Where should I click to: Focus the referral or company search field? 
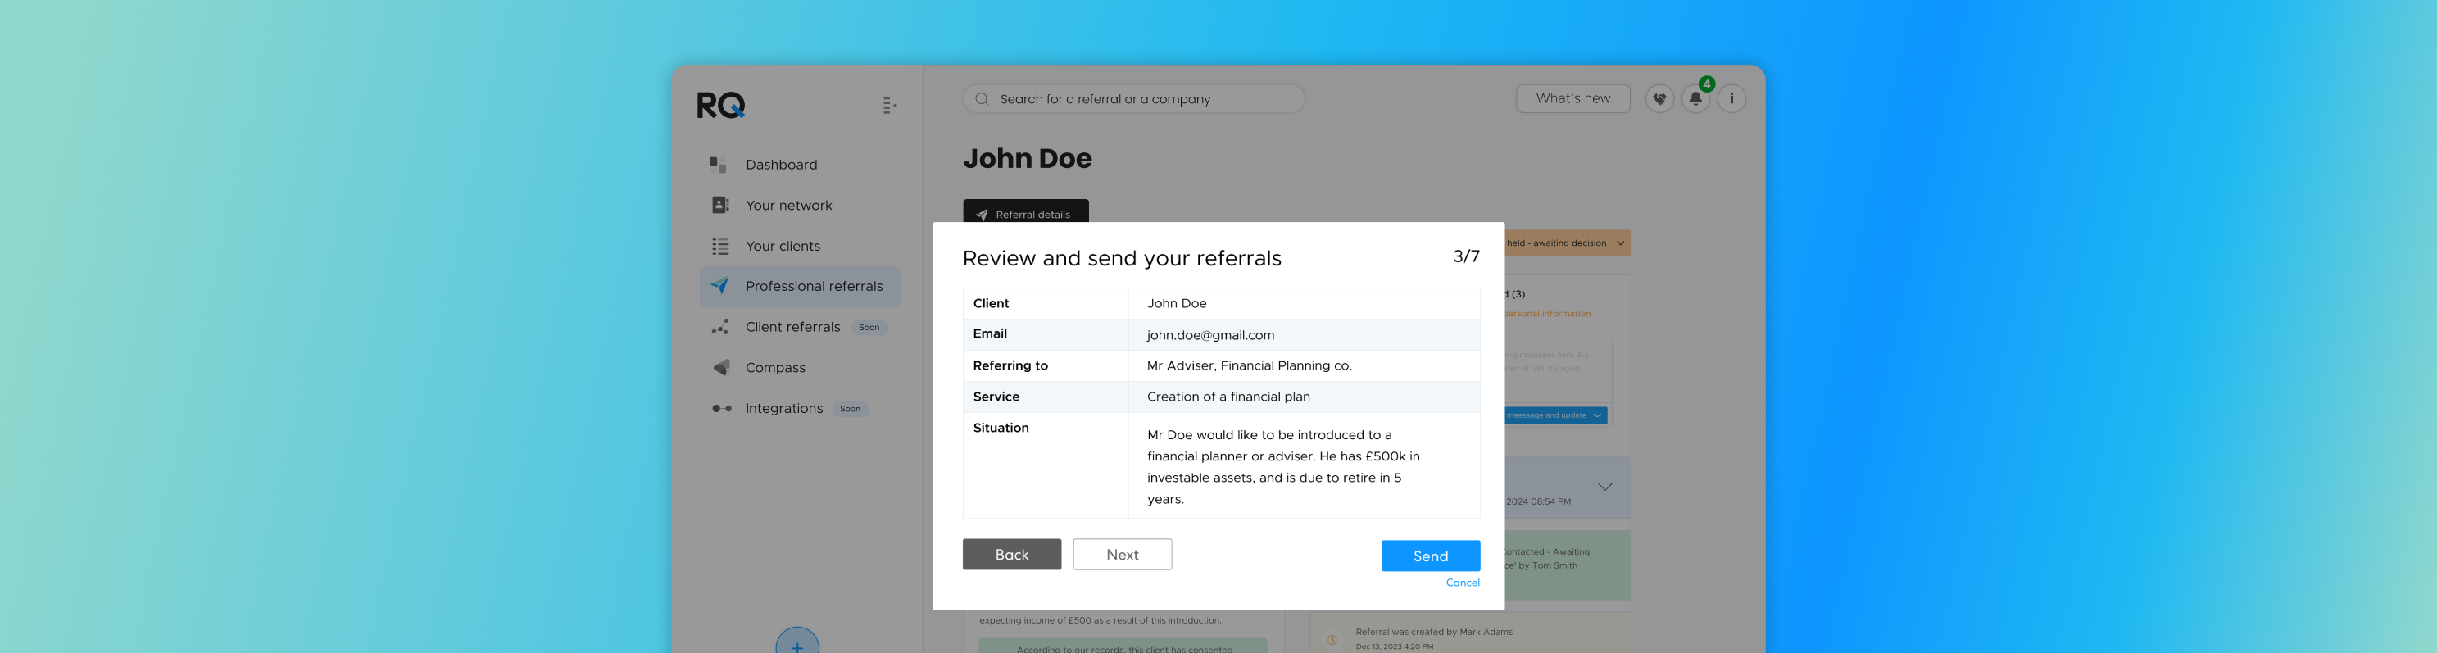click(1133, 99)
